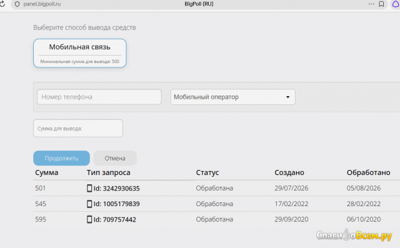This screenshot has width=400, height=248.
Task: Click the Минимальная сумма для вывода: 500 note
Action: (79, 61)
